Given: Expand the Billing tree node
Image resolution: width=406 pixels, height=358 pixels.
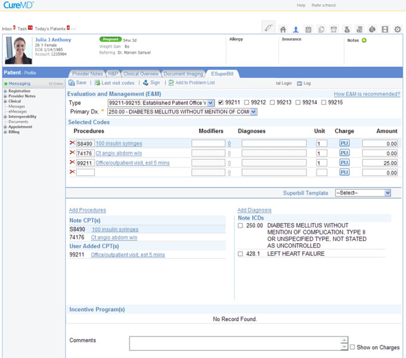Looking at the screenshot, I should pos(5,132).
